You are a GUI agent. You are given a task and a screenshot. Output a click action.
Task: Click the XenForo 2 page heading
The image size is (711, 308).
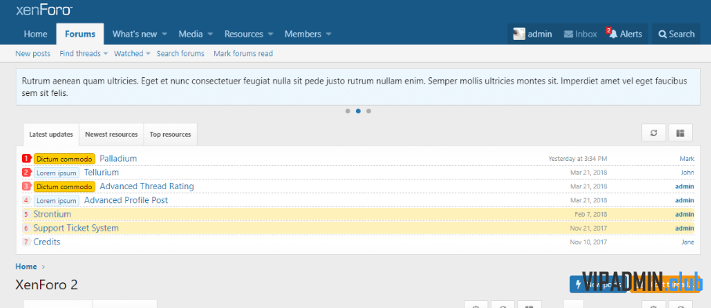pyautogui.click(x=47, y=285)
